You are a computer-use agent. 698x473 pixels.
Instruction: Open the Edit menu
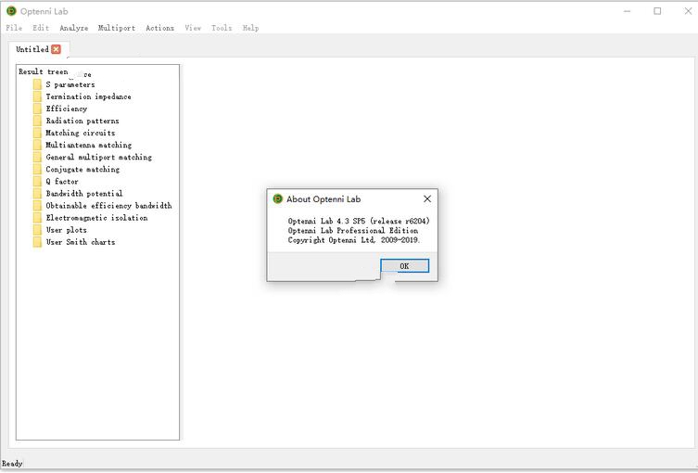[x=41, y=28]
